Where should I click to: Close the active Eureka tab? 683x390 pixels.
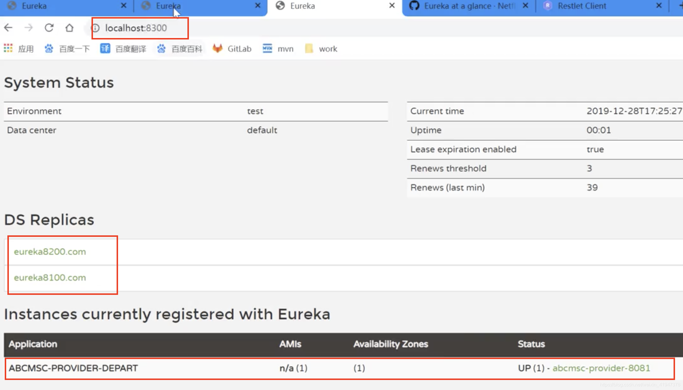[392, 6]
